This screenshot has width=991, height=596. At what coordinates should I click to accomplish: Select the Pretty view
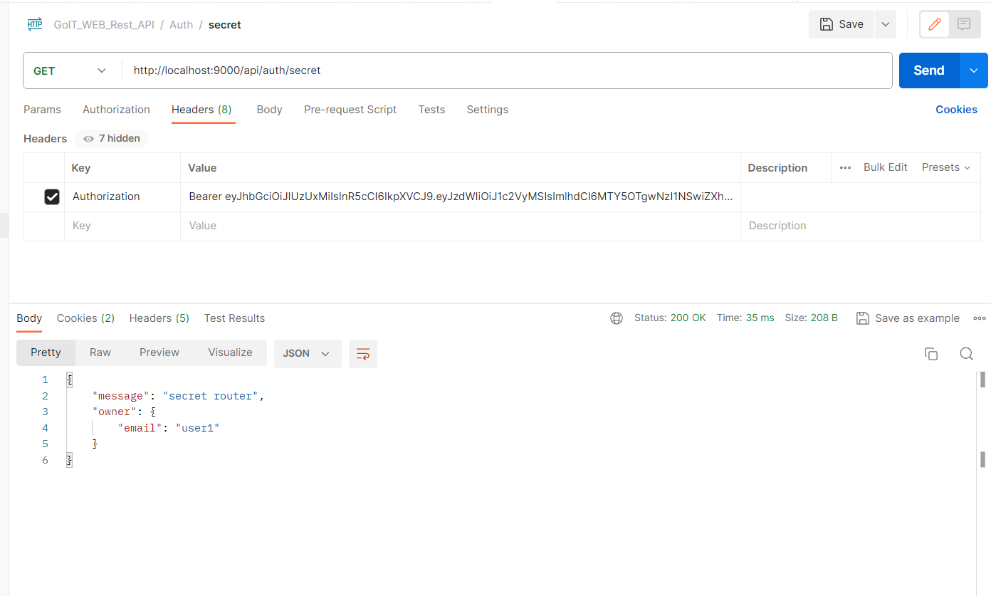point(46,352)
